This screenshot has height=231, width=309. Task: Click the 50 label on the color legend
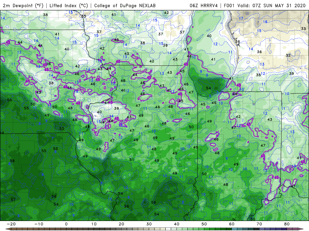coord(204,224)
